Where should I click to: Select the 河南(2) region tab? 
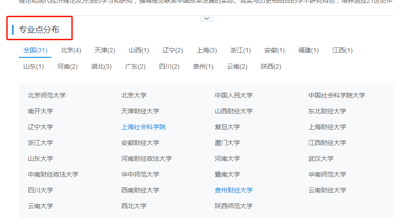67,67
